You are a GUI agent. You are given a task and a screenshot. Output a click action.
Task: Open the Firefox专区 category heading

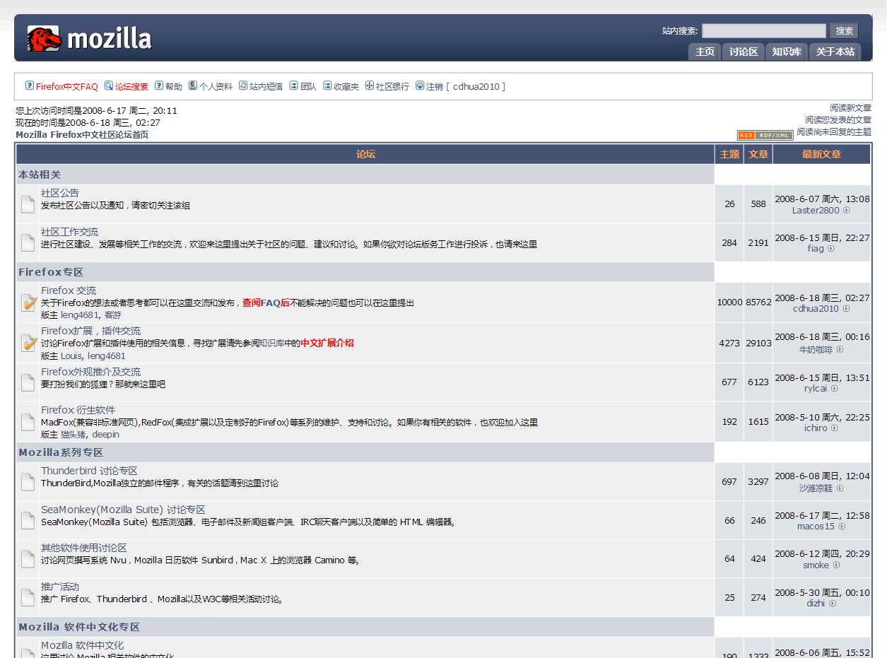pos(51,272)
